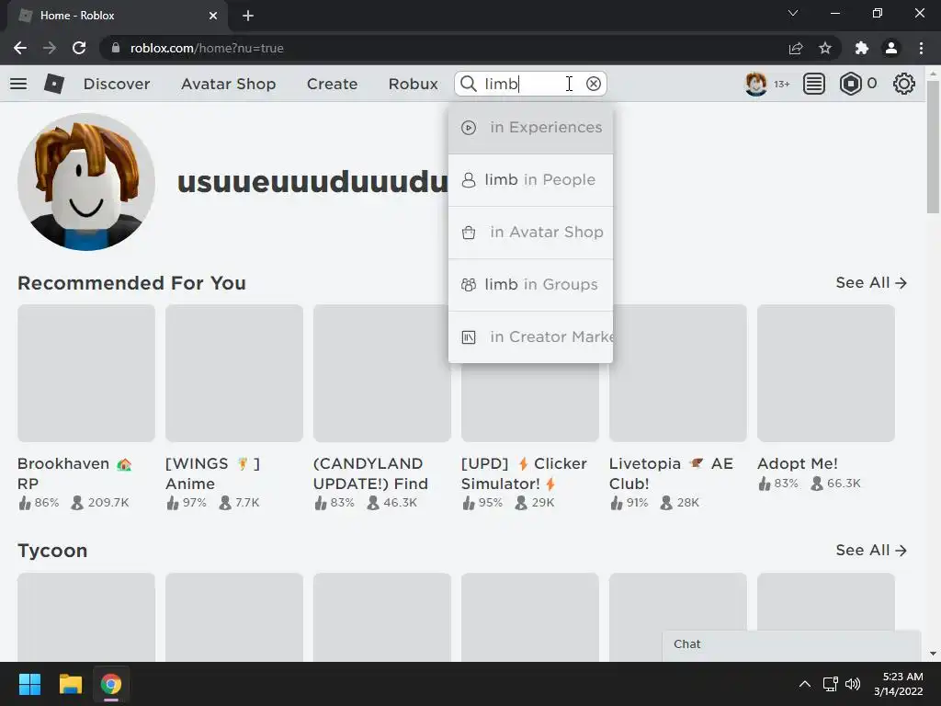
Task: Search limb in Experiences
Action: pyautogui.click(x=530, y=127)
